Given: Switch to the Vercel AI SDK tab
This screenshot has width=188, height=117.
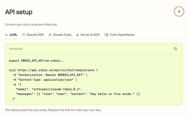Looking at the screenshot, I should coord(88,35).
